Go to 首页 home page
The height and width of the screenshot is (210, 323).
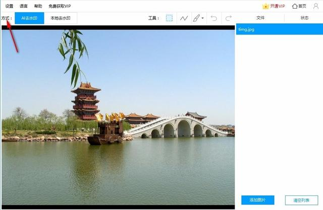[299, 6]
